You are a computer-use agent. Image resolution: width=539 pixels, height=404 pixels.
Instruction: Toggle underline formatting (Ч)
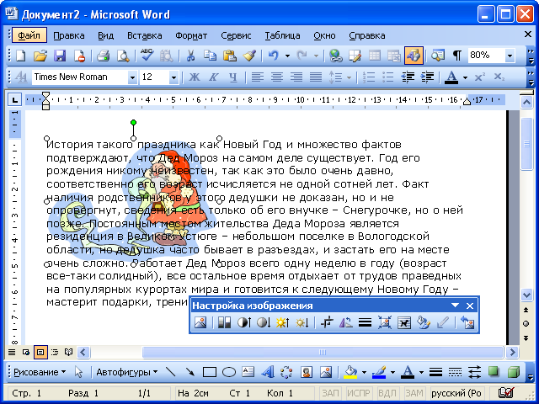click(x=233, y=77)
